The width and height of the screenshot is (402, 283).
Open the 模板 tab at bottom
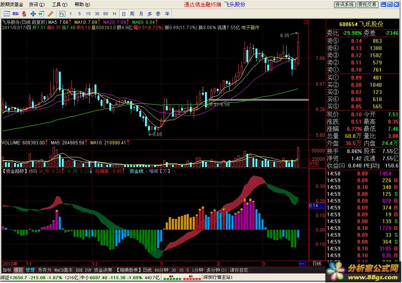click(x=18, y=270)
